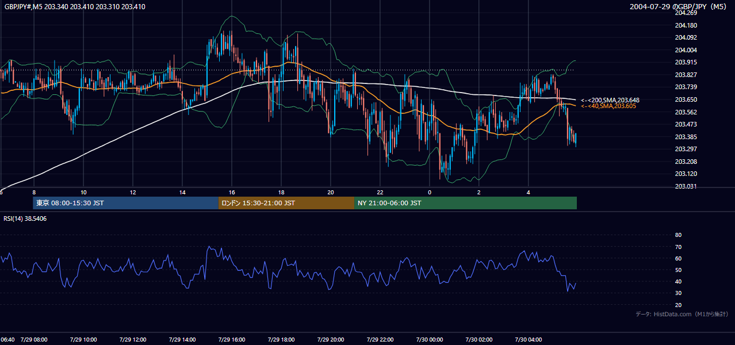Screen dimensions: 735x345
Task: Click price axis value 203.385
Action: pos(686,137)
